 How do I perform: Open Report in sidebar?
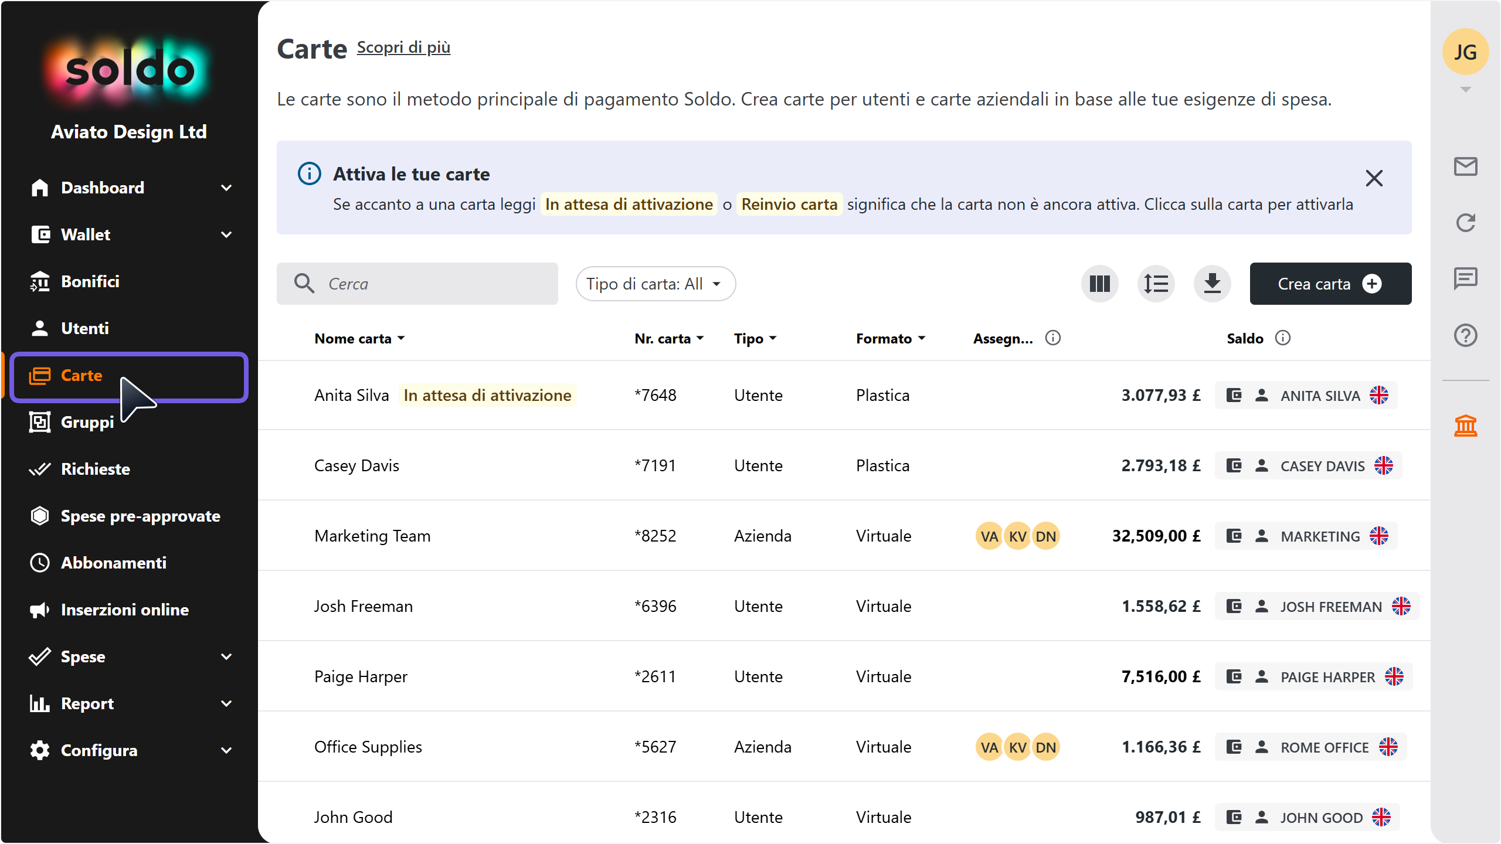point(129,703)
